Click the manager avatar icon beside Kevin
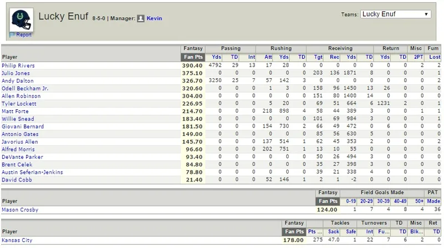444x248 pixels. [x=141, y=18]
